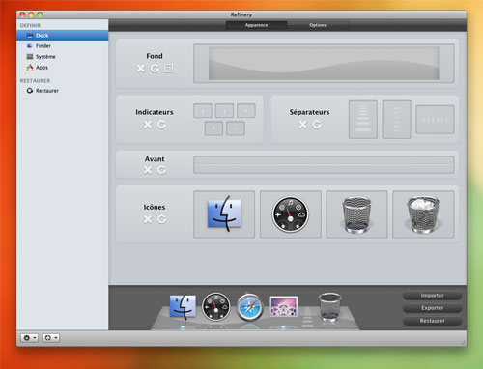
Task: Select the first top-row indicator thumbnail
Action: pos(203,111)
